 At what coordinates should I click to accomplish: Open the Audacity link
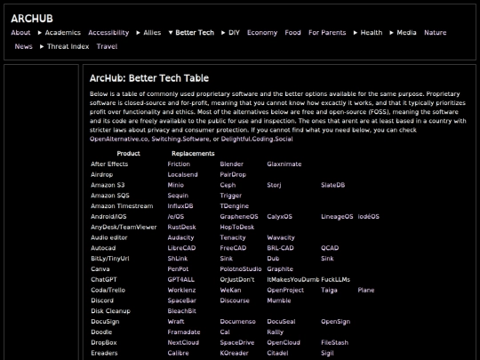pyautogui.click(x=181, y=237)
